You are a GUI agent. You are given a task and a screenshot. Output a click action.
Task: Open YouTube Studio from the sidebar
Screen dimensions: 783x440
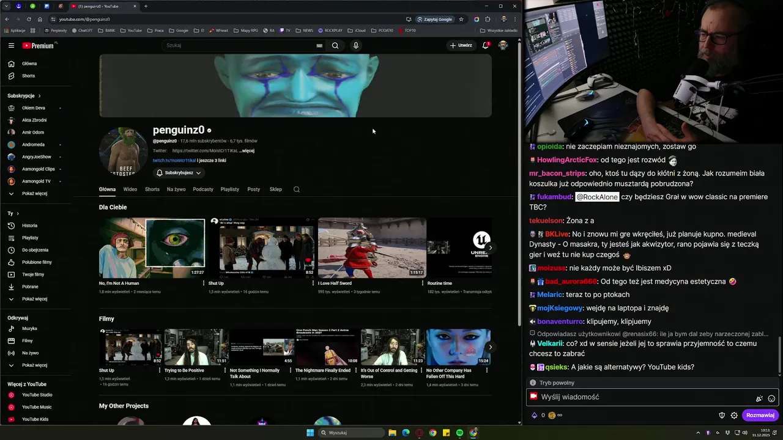37,395
